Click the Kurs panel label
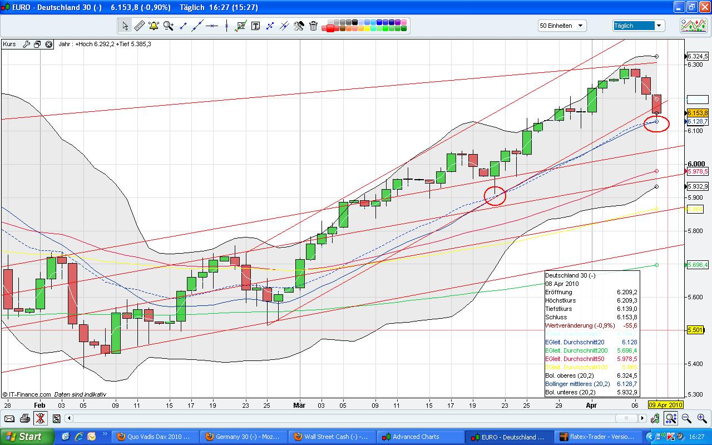712x445 pixels. click(9, 44)
